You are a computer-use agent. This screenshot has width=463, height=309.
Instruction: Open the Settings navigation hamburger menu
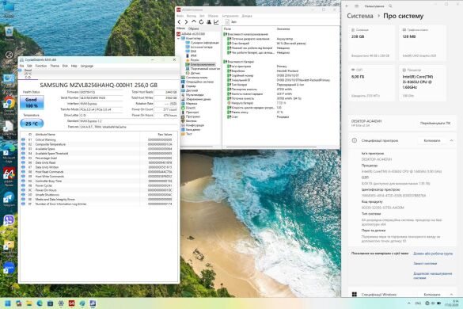click(356, 6)
